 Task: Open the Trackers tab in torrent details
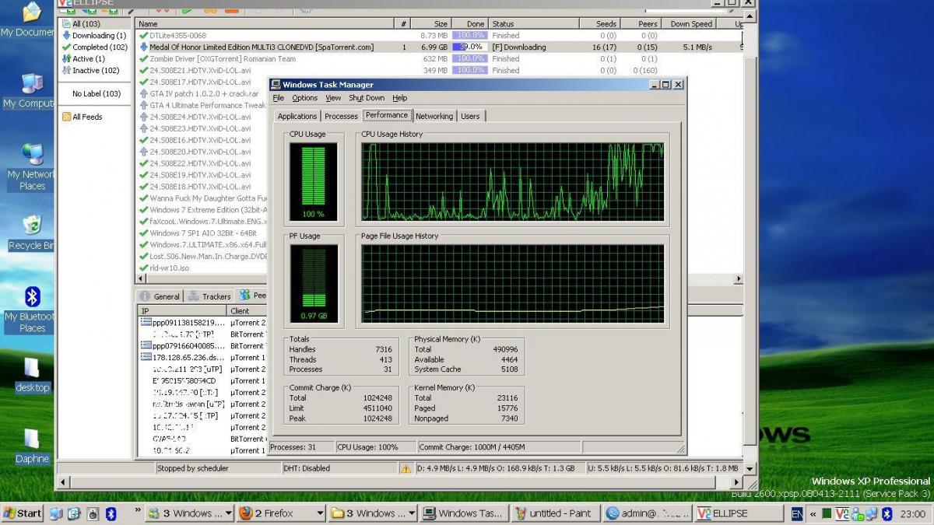(x=209, y=296)
